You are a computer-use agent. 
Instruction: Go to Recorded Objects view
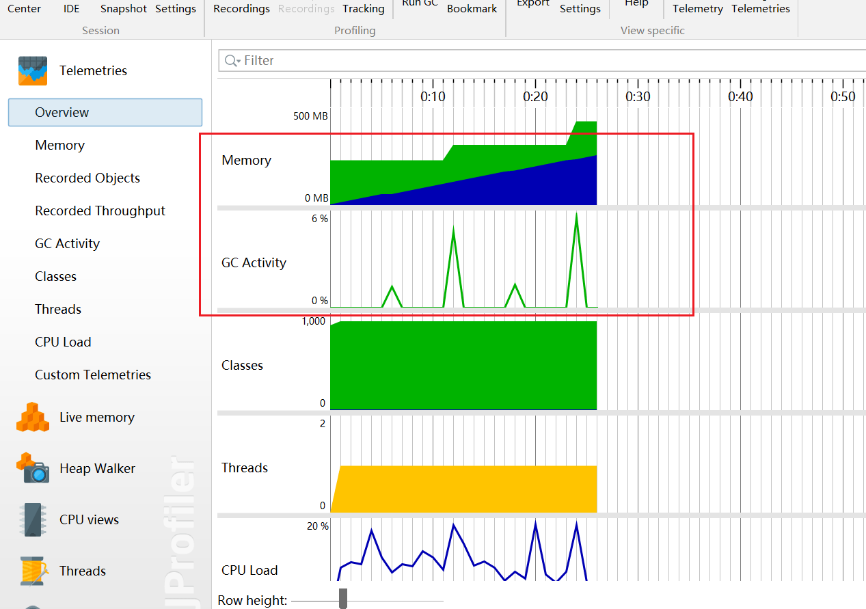87,178
